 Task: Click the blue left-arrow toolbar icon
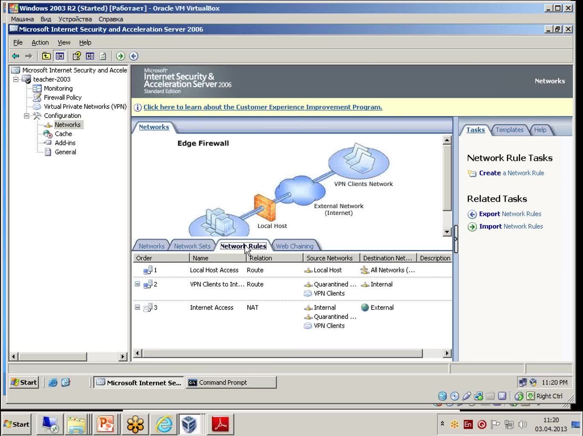(134, 56)
